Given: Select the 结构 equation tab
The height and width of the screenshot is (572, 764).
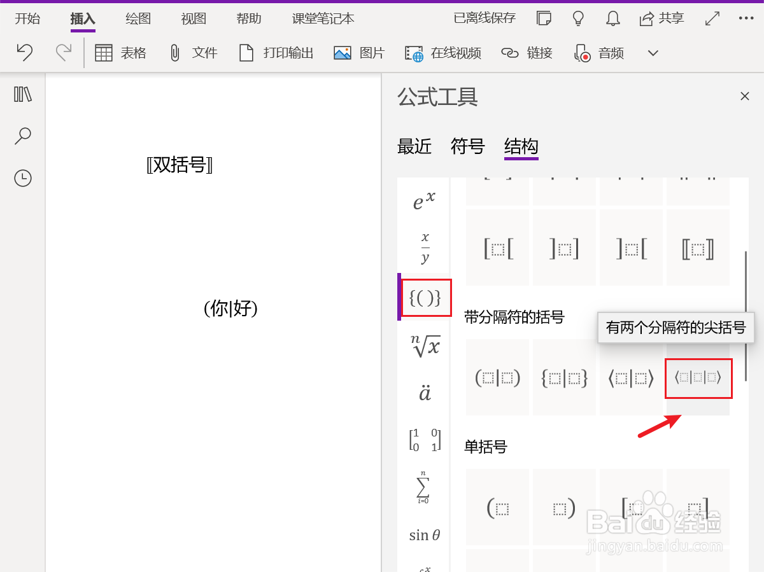Looking at the screenshot, I should [x=521, y=146].
